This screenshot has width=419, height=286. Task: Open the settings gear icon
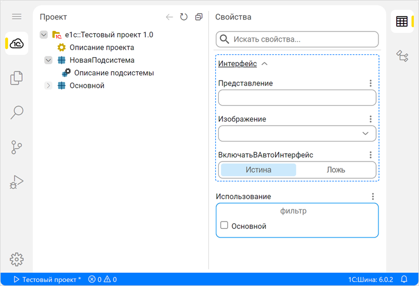coord(17,259)
